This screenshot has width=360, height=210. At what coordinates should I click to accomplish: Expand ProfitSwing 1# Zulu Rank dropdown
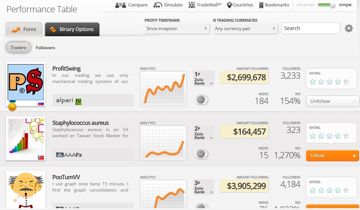click(x=204, y=78)
